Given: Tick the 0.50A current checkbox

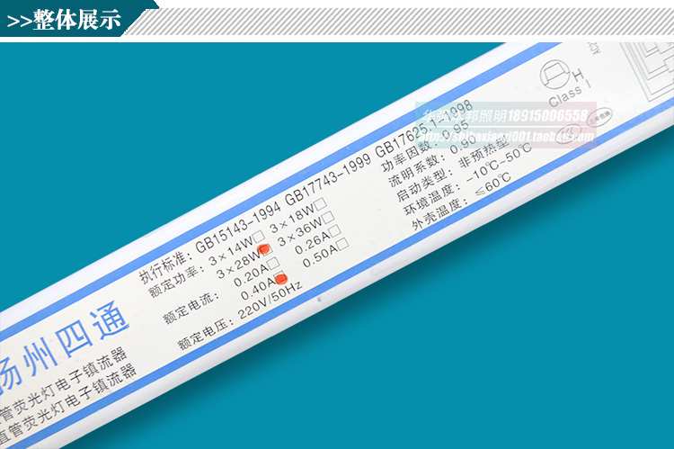Looking at the screenshot, I should pyautogui.click(x=342, y=244).
